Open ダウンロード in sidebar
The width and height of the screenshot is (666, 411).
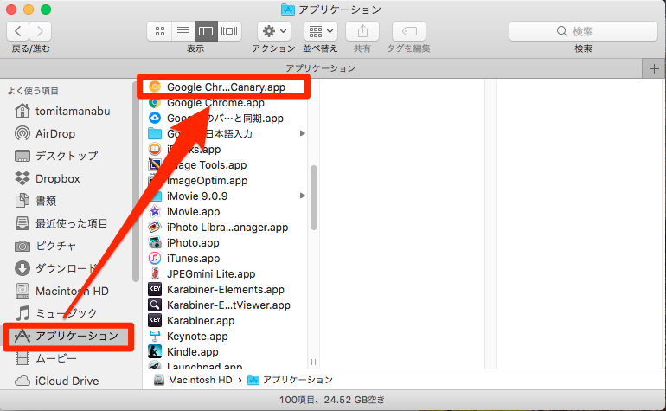(x=56, y=268)
